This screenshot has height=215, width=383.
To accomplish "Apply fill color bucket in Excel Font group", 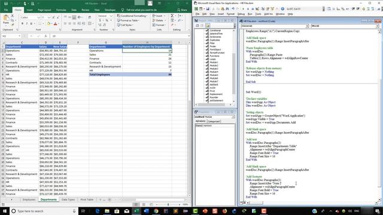I will pos(48,24).
